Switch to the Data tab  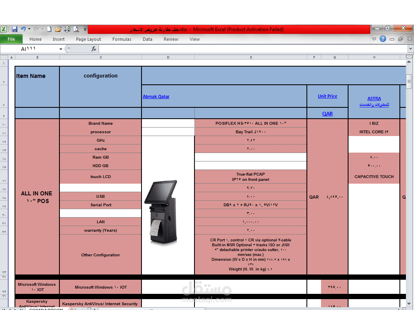[x=147, y=39]
